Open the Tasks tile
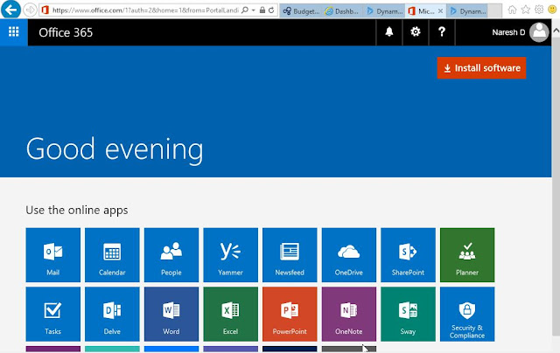Image resolution: width=560 pixels, height=353 pixels. (x=52, y=315)
